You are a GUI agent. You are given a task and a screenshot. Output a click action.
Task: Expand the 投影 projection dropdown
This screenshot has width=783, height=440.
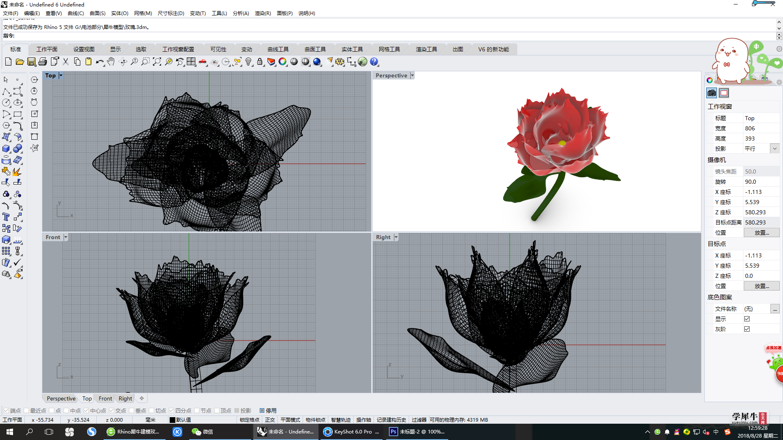point(774,149)
